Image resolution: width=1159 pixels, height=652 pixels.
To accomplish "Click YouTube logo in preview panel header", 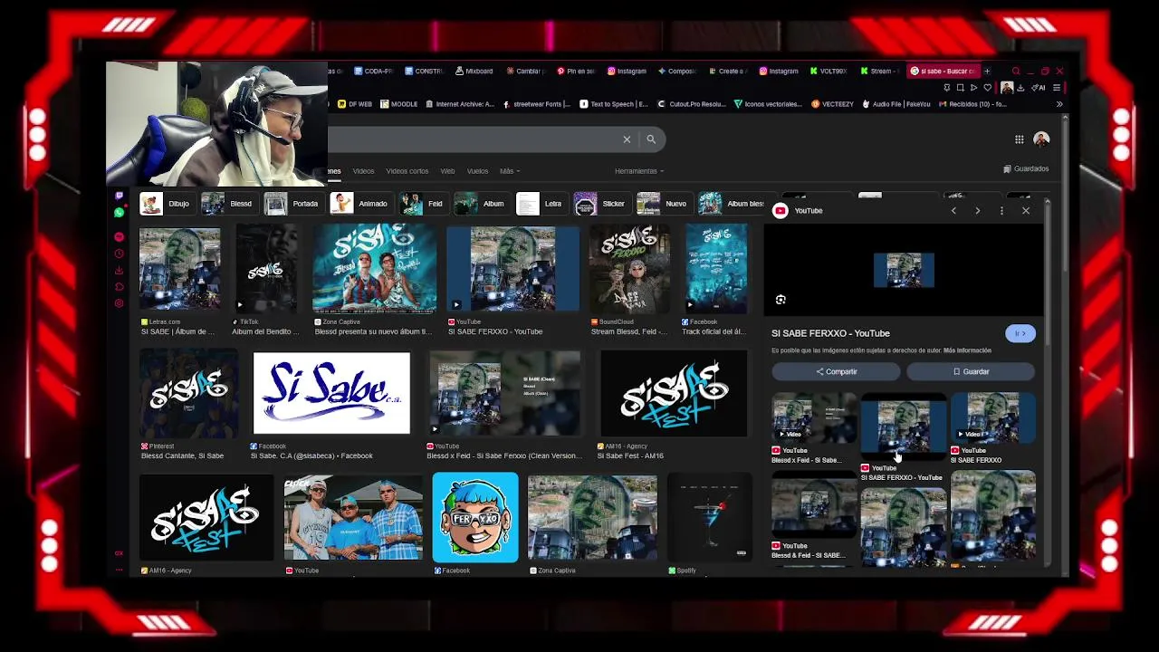I will pos(780,211).
